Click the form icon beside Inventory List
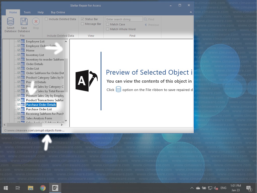Screen dimensions: 257x193 (x=23, y=55)
